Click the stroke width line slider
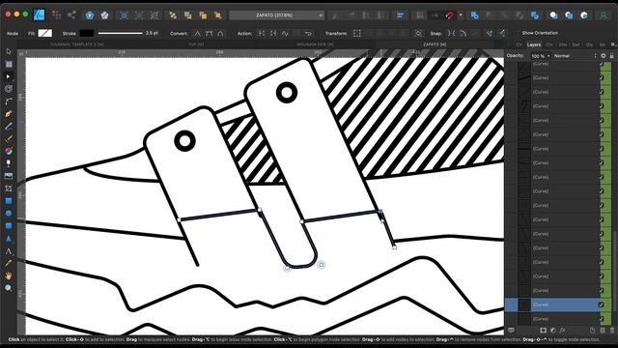Screen dimensions: 618x348 (x=120, y=33)
